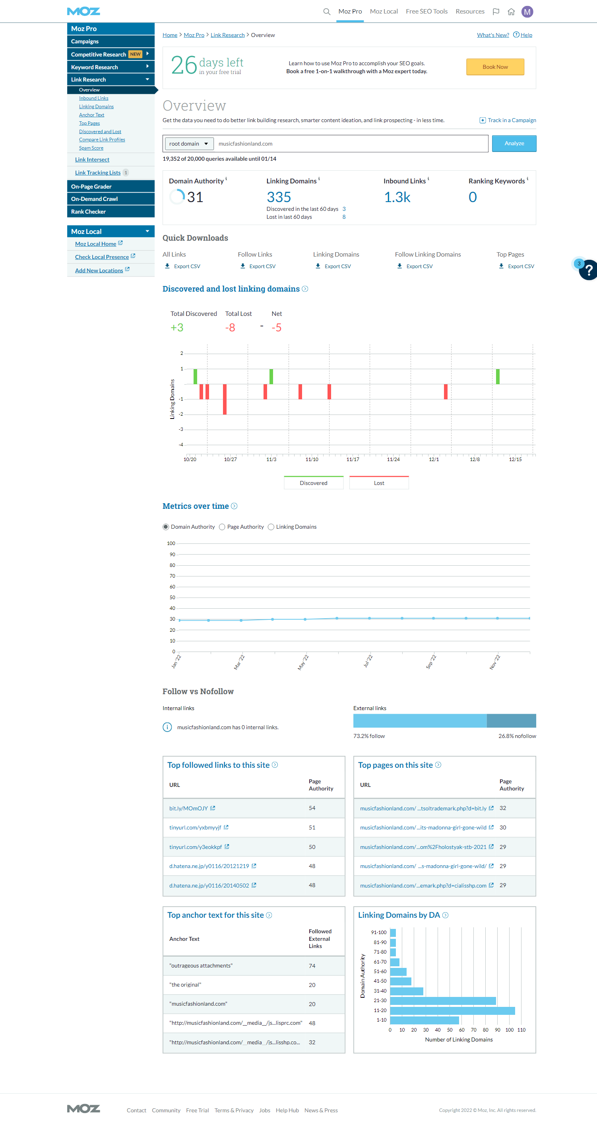Open What's New? link
597x1131 pixels.
point(493,35)
